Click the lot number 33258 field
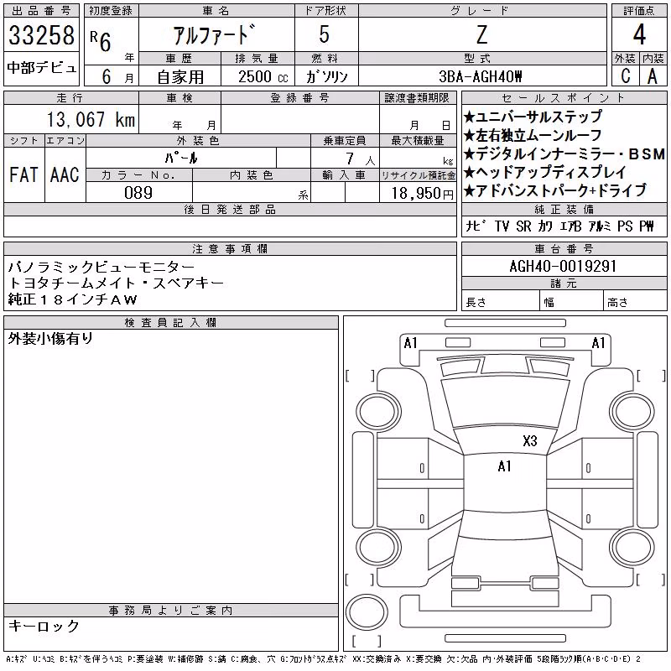671x671 pixels. 41,35
